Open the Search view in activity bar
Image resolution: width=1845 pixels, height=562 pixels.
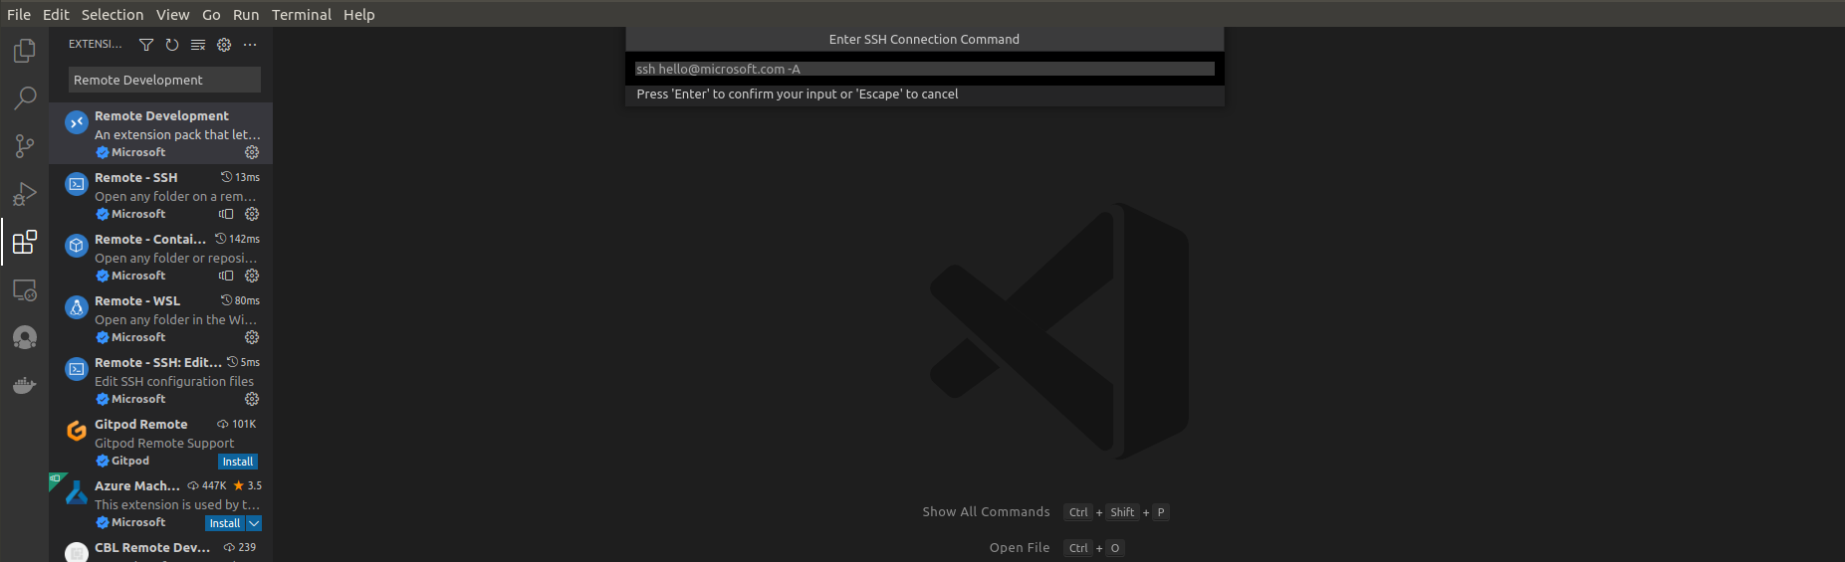[25, 97]
